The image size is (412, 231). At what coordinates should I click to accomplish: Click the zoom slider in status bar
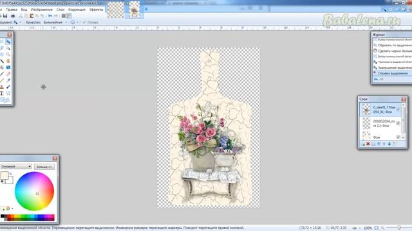[x=399, y=228]
